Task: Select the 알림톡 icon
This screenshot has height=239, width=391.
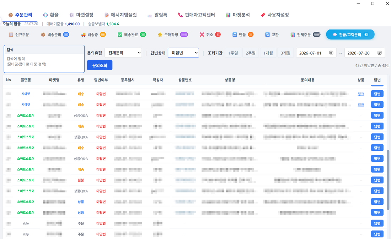Action: (x=150, y=15)
